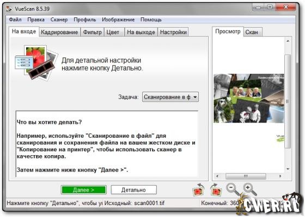Click the VueScan app icon in the title bar
This screenshot has height=217, width=305.
coord(9,9)
